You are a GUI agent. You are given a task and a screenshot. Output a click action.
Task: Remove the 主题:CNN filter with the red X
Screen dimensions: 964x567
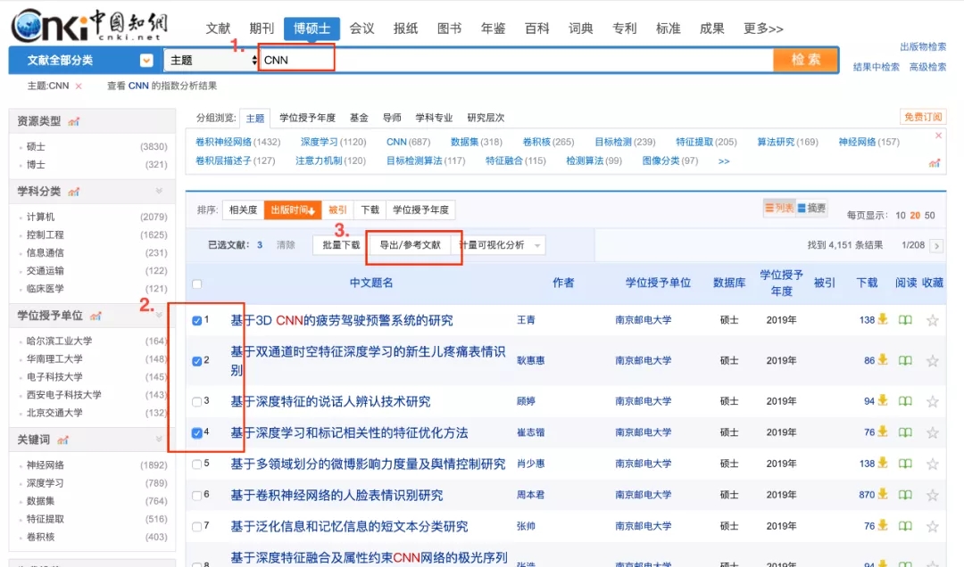79,86
